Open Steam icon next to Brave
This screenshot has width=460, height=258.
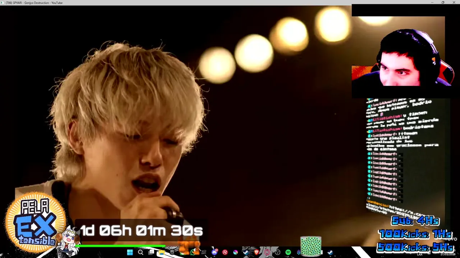click(x=246, y=252)
